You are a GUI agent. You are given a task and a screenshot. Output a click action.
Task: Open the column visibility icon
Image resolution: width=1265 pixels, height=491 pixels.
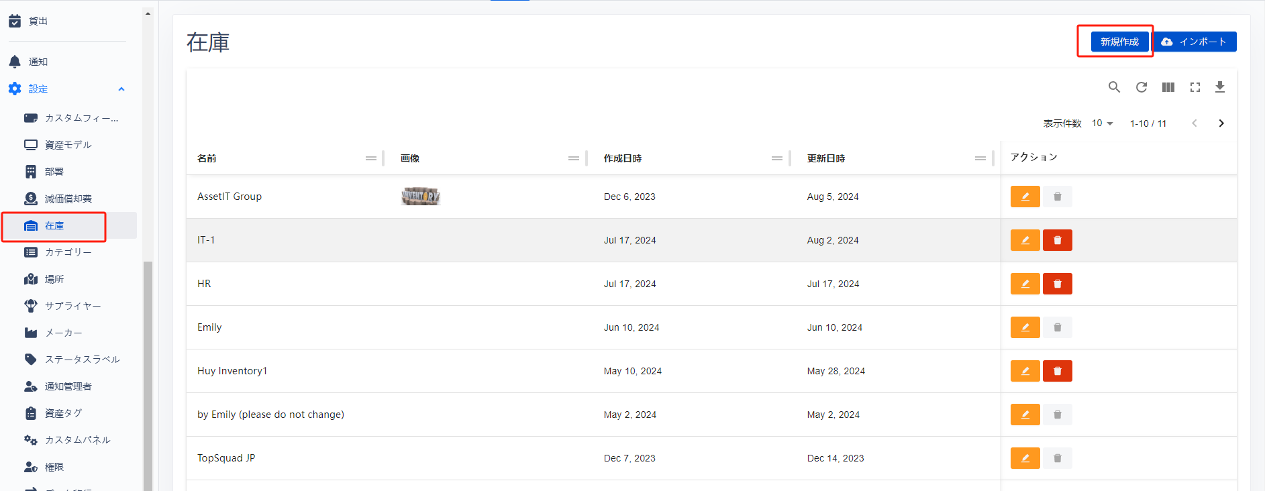(x=1168, y=87)
